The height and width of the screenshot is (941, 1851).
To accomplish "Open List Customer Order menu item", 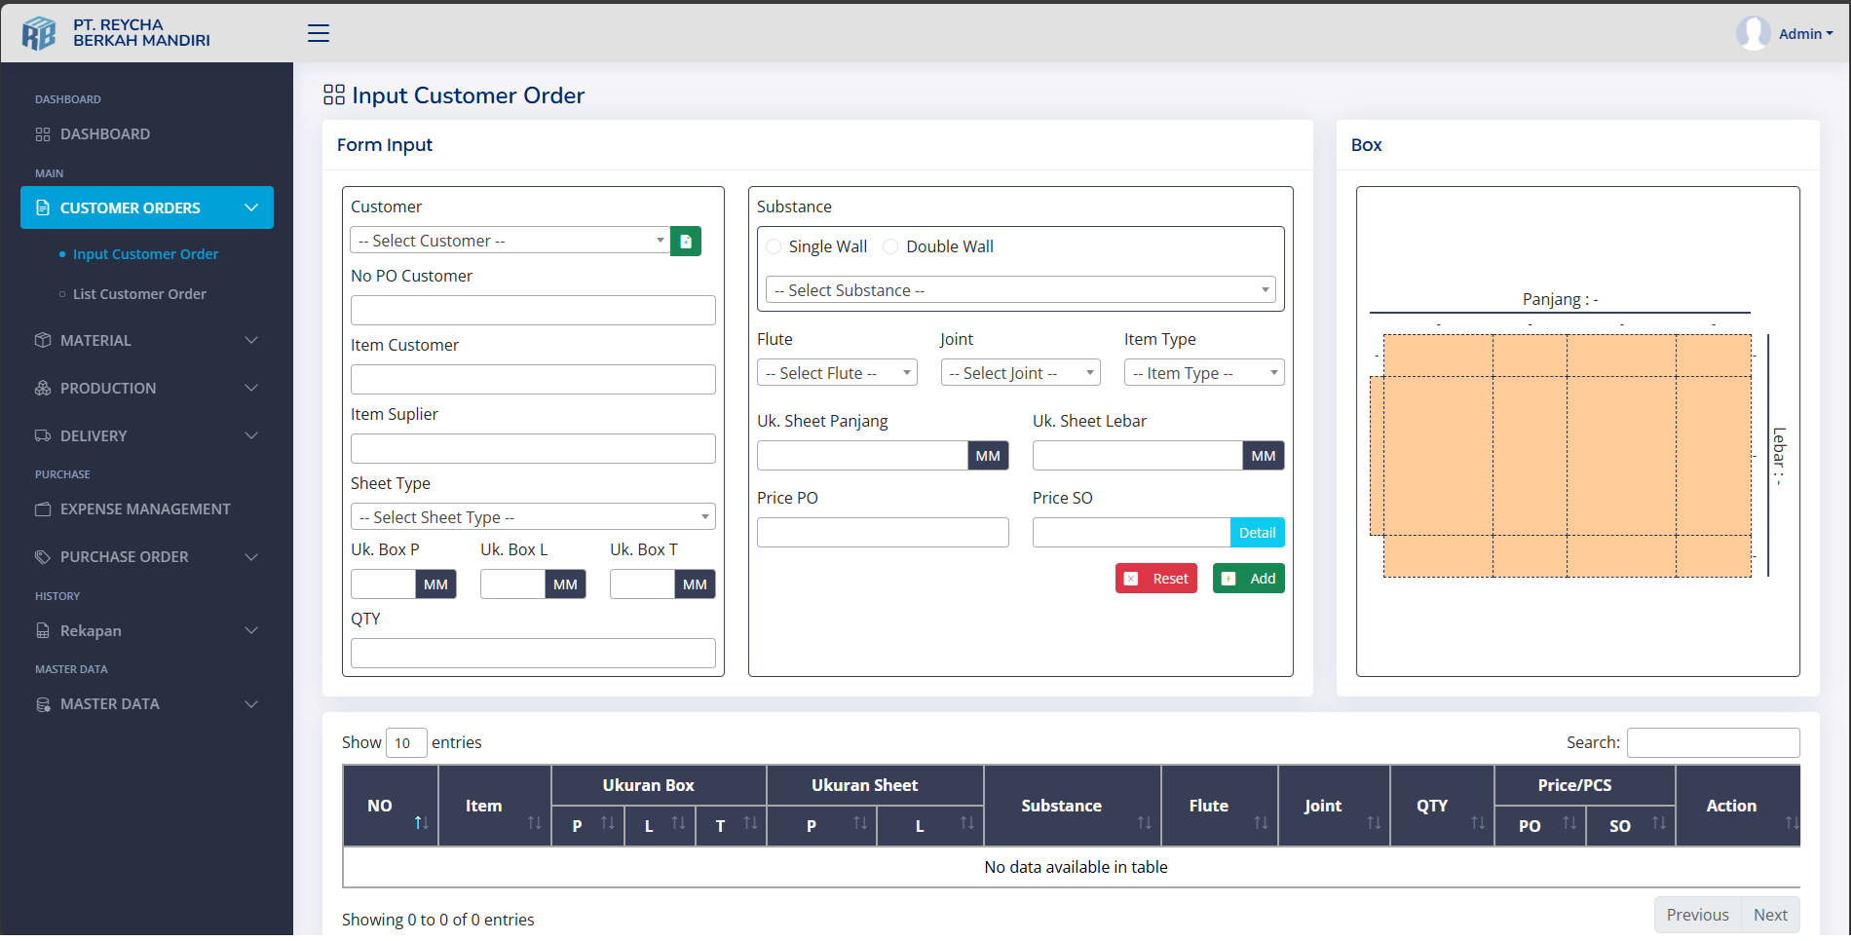I will click(x=139, y=294).
